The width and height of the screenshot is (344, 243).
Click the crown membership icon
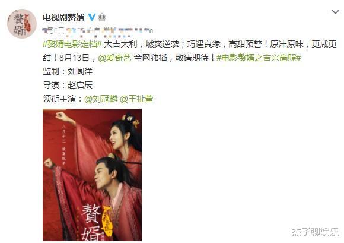(102, 17)
